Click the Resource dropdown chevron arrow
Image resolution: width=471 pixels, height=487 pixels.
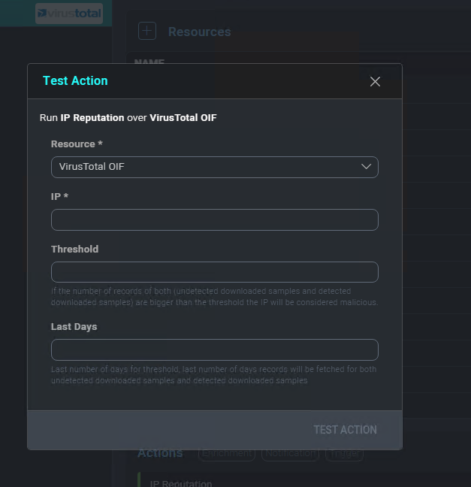tap(367, 167)
